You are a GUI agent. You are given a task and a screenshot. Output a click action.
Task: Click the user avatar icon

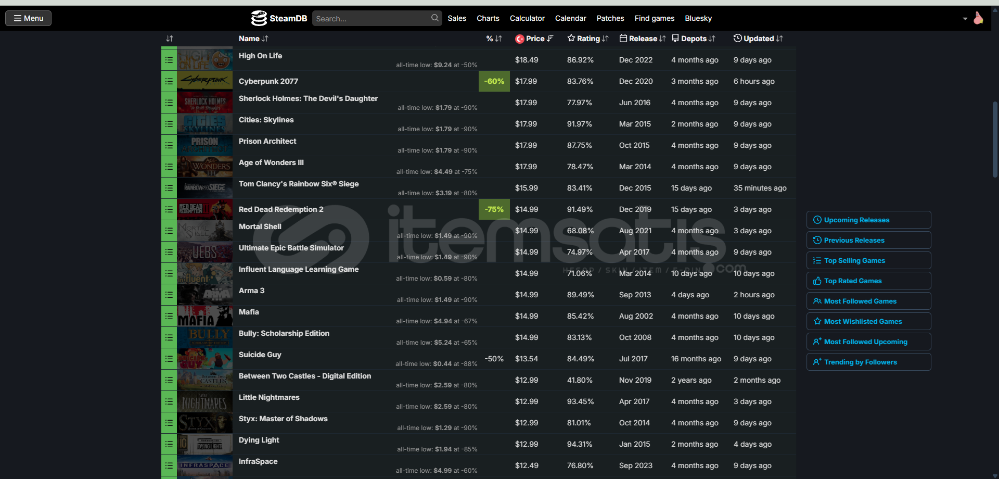click(x=978, y=18)
